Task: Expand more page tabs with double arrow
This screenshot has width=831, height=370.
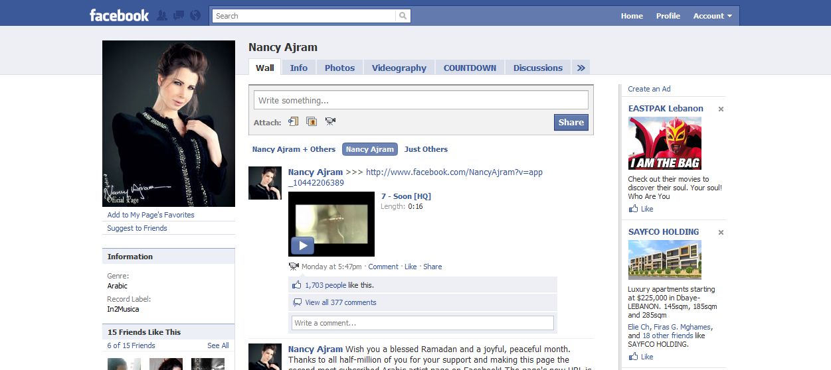Action: tap(581, 68)
